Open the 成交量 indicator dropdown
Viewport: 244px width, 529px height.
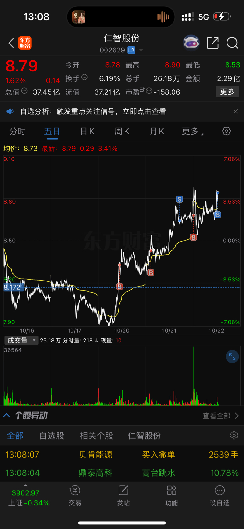[x=21, y=341]
